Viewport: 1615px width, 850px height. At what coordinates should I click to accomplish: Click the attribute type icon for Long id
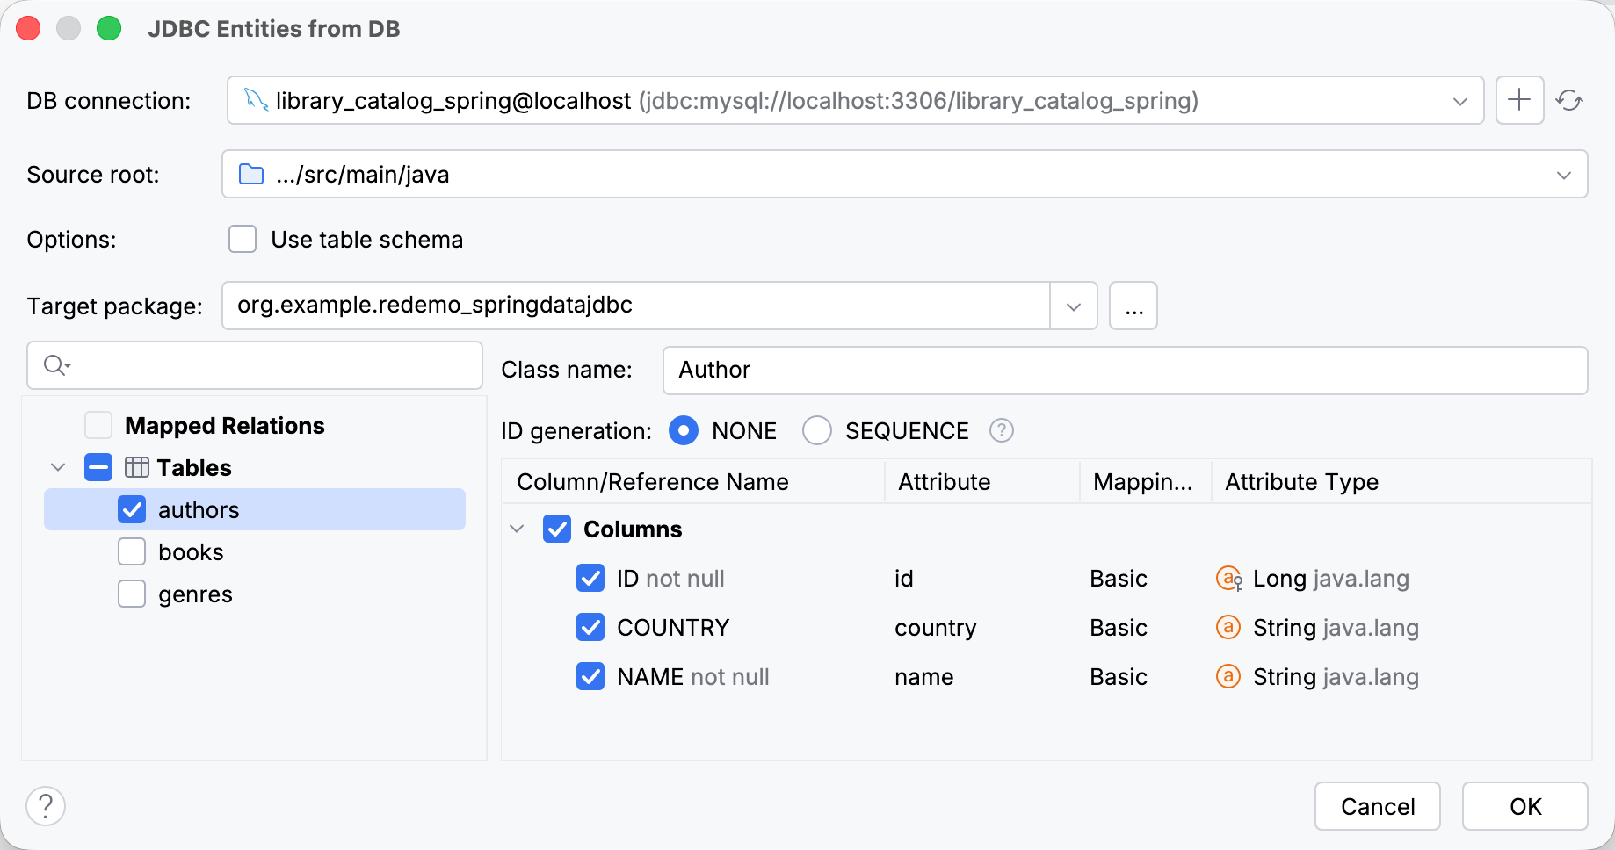[x=1228, y=579]
